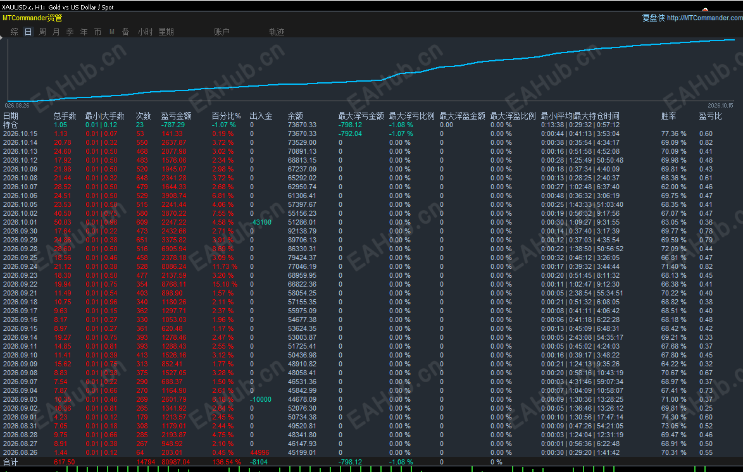
Task: Click the 92138.79 balance value
Action: tap(302, 232)
